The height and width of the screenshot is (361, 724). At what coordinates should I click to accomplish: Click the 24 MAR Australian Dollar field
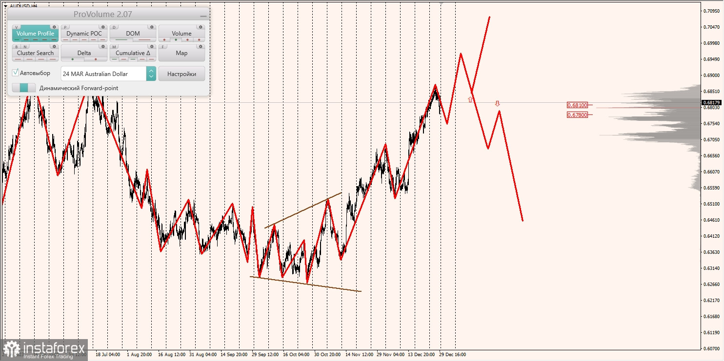click(103, 74)
